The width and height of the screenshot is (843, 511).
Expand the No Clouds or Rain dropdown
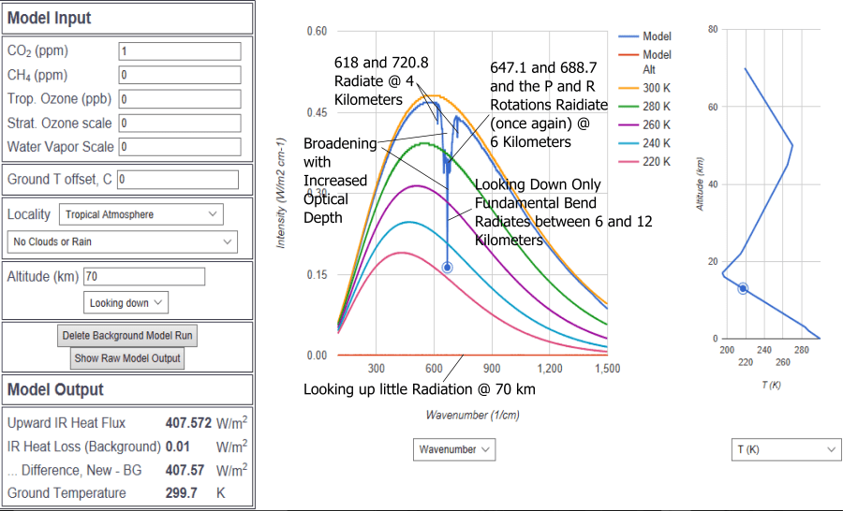[123, 242]
